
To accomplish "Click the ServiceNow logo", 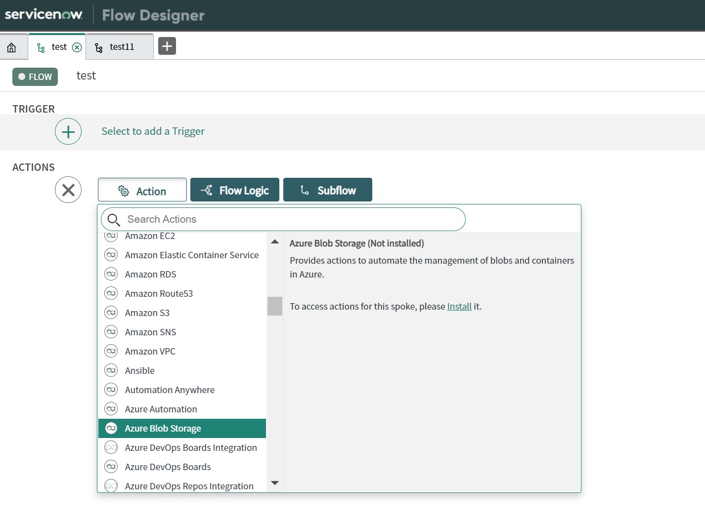I will tap(44, 14).
